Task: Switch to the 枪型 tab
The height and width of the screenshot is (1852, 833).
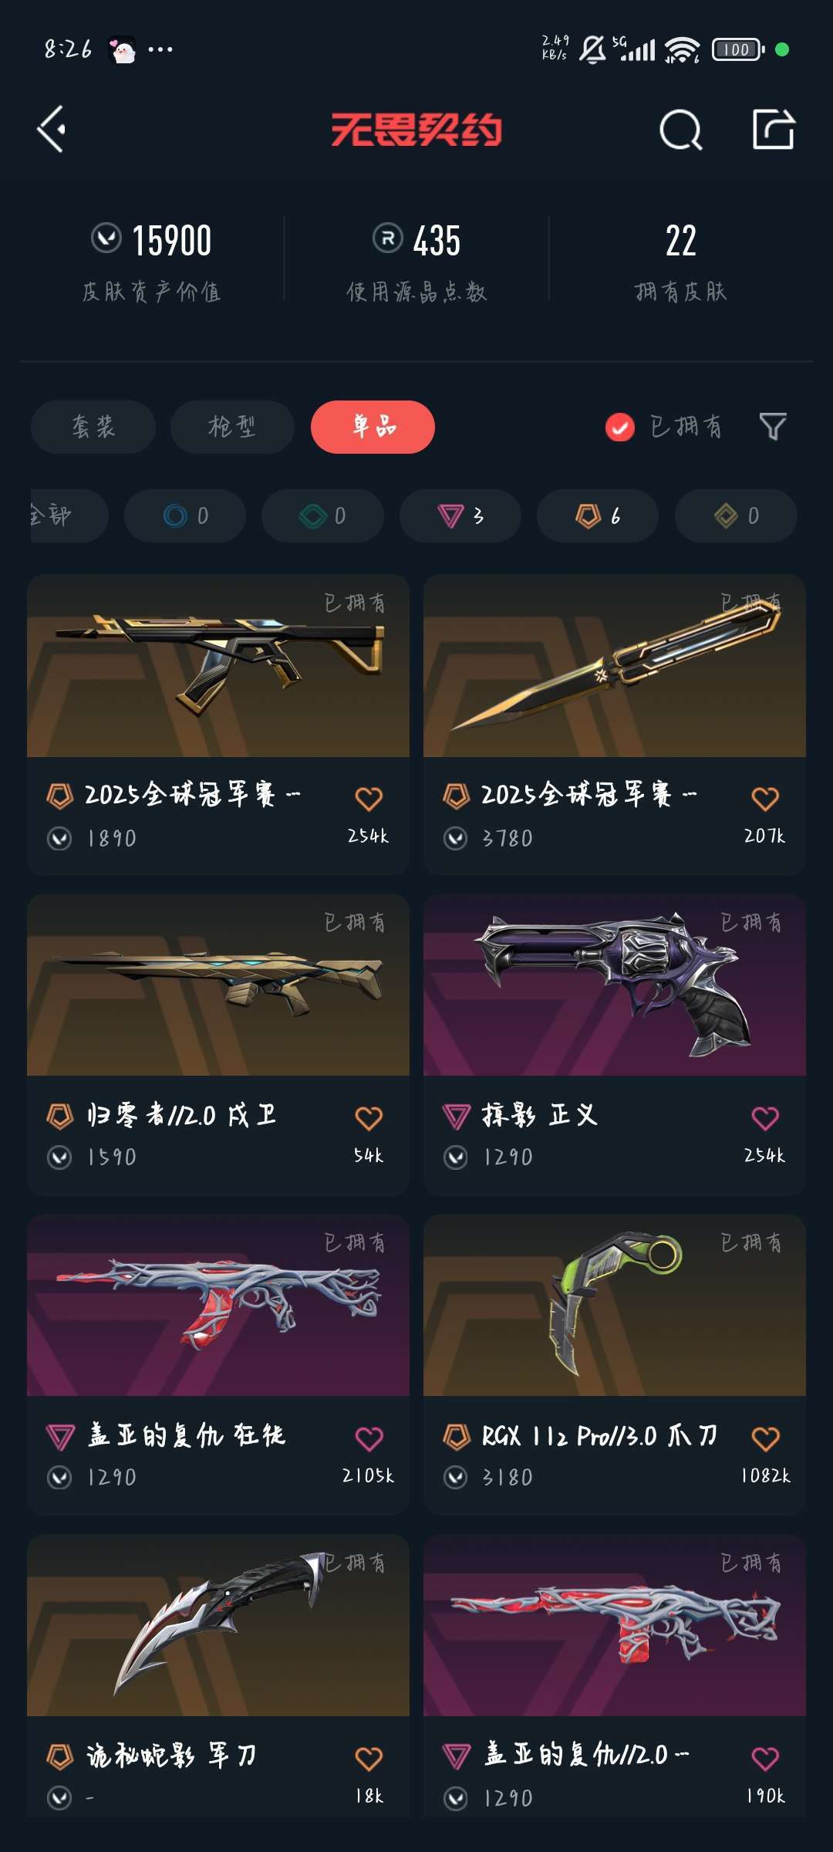Action: tap(232, 427)
